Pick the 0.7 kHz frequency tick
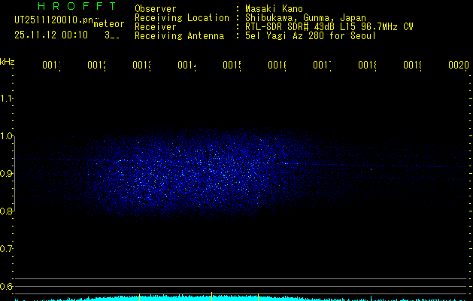The height and width of the screenshot is (301, 473). (x=7, y=249)
